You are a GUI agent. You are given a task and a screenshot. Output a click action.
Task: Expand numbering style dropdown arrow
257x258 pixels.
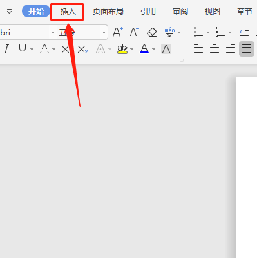pyautogui.click(x=229, y=33)
